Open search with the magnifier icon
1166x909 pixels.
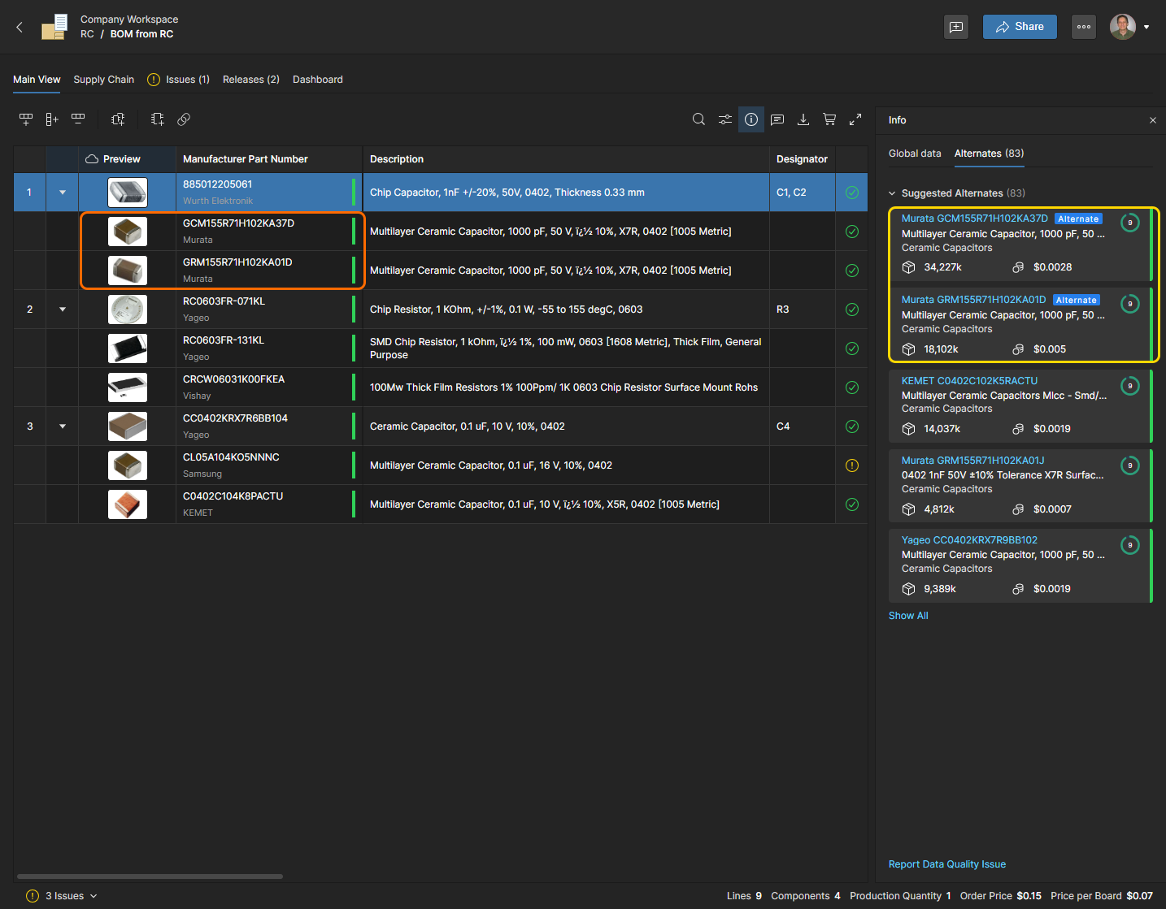(698, 119)
